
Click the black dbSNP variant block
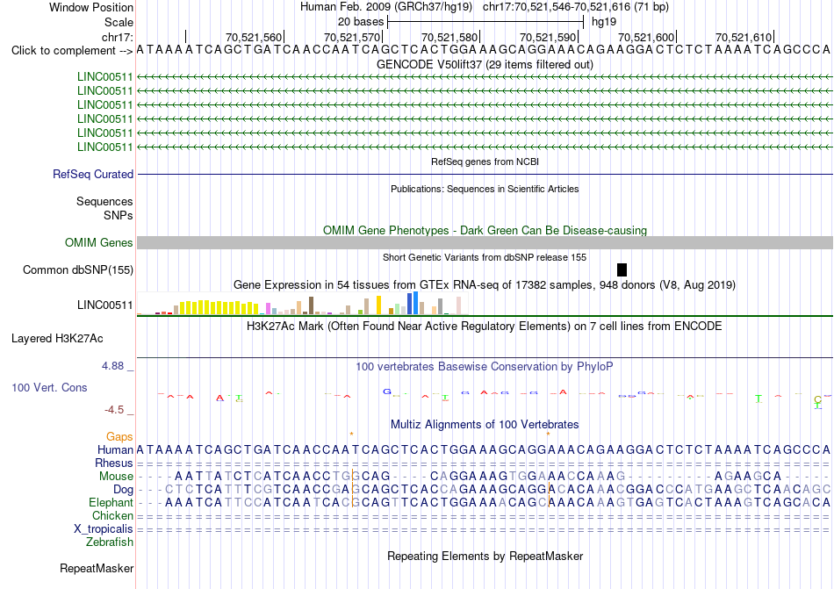click(x=622, y=270)
